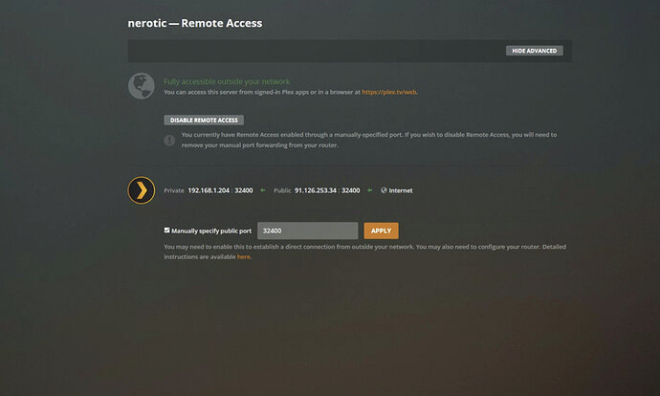This screenshot has height=396, width=660.
Task: Click the Internet label
Action: (400, 190)
